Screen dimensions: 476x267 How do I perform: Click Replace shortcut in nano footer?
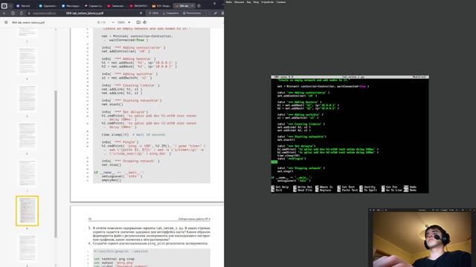point(323,190)
